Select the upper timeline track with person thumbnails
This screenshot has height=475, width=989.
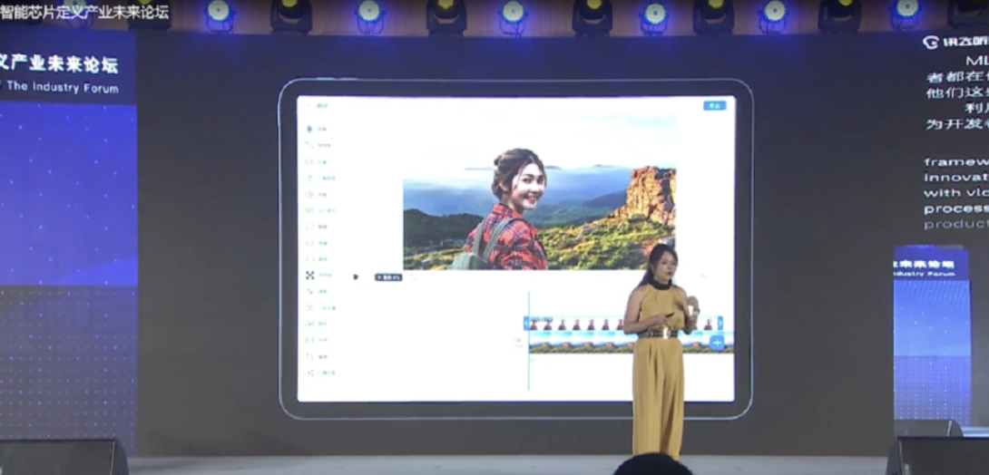tap(623, 324)
